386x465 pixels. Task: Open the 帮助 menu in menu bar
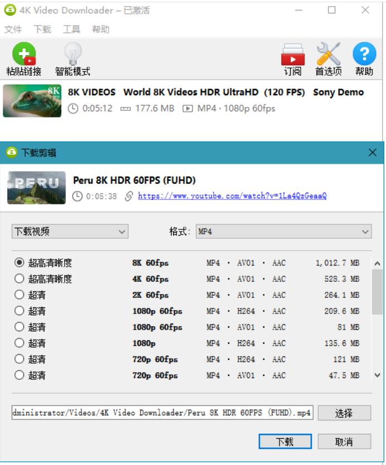pos(101,29)
